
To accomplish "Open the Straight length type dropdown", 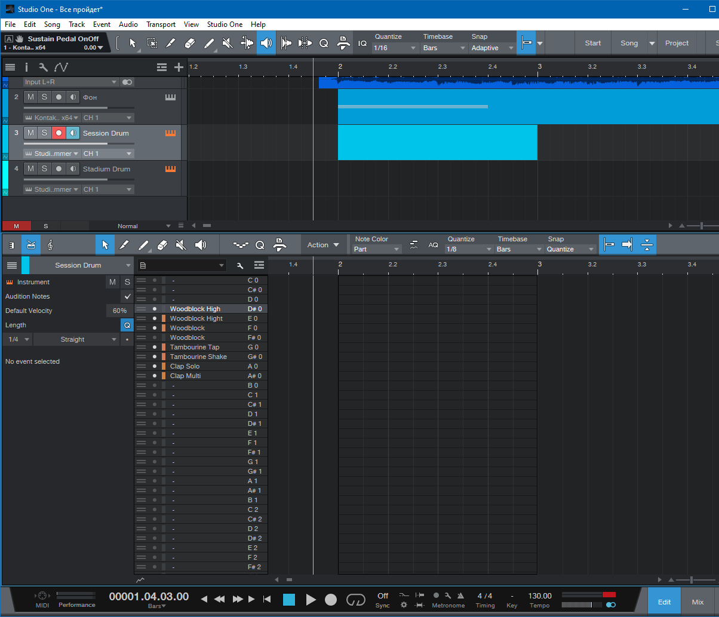I will (x=76, y=339).
